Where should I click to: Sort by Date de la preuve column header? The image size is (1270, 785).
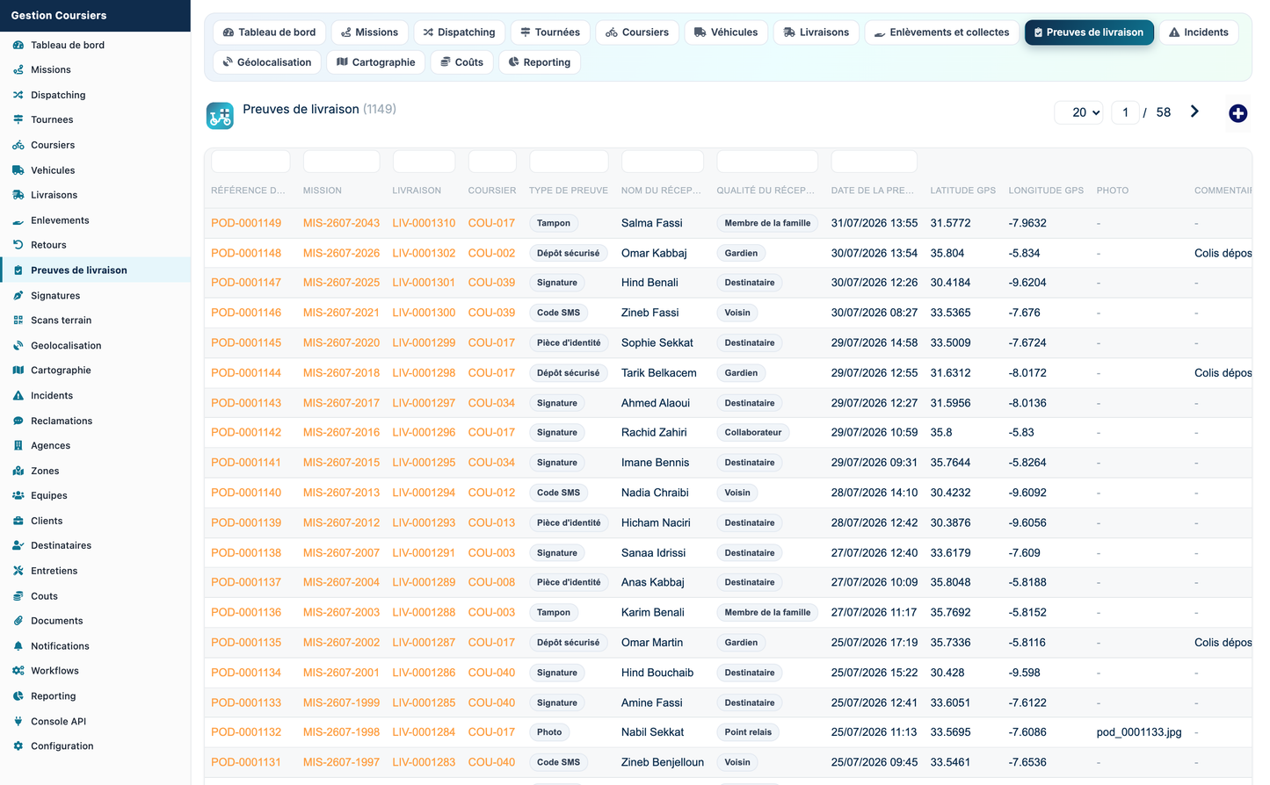pyautogui.click(x=872, y=191)
